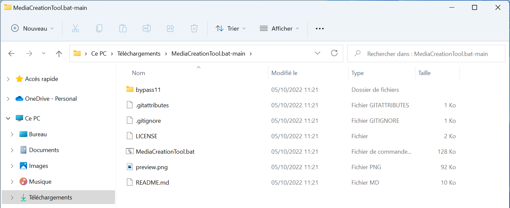The width and height of the screenshot is (510, 208).
Task: Click the README.md file name
Action: click(x=152, y=183)
